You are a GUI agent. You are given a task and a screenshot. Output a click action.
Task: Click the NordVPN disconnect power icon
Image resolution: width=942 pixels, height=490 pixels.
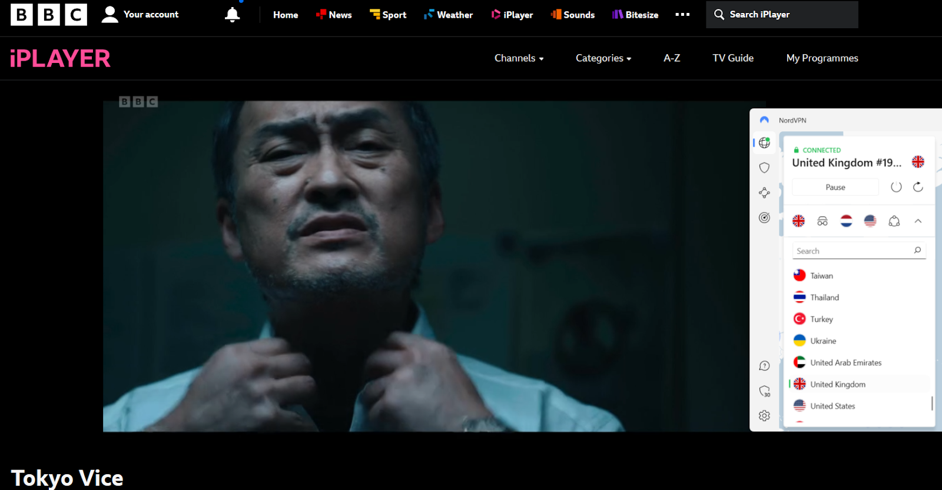pyautogui.click(x=896, y=187)
